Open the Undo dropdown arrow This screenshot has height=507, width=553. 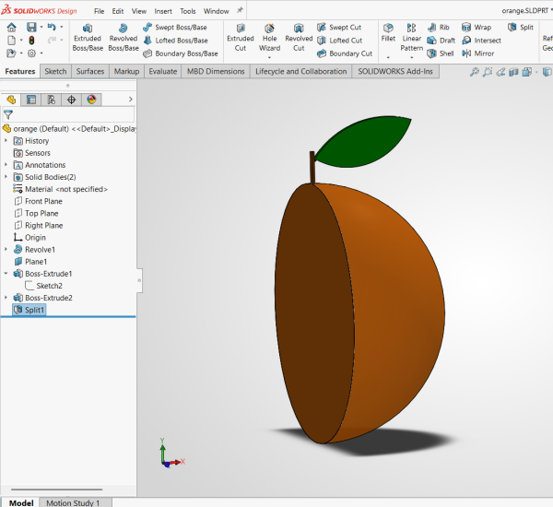[x=62, y=27]
